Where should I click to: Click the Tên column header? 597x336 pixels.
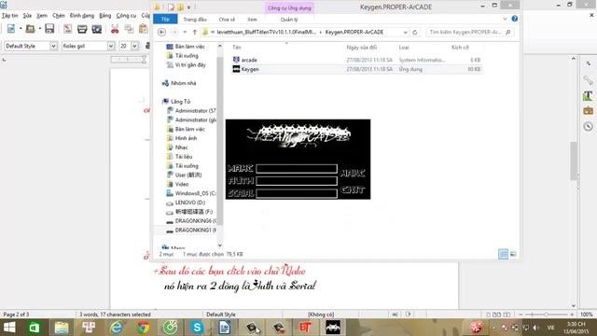[x=237, y=48]
